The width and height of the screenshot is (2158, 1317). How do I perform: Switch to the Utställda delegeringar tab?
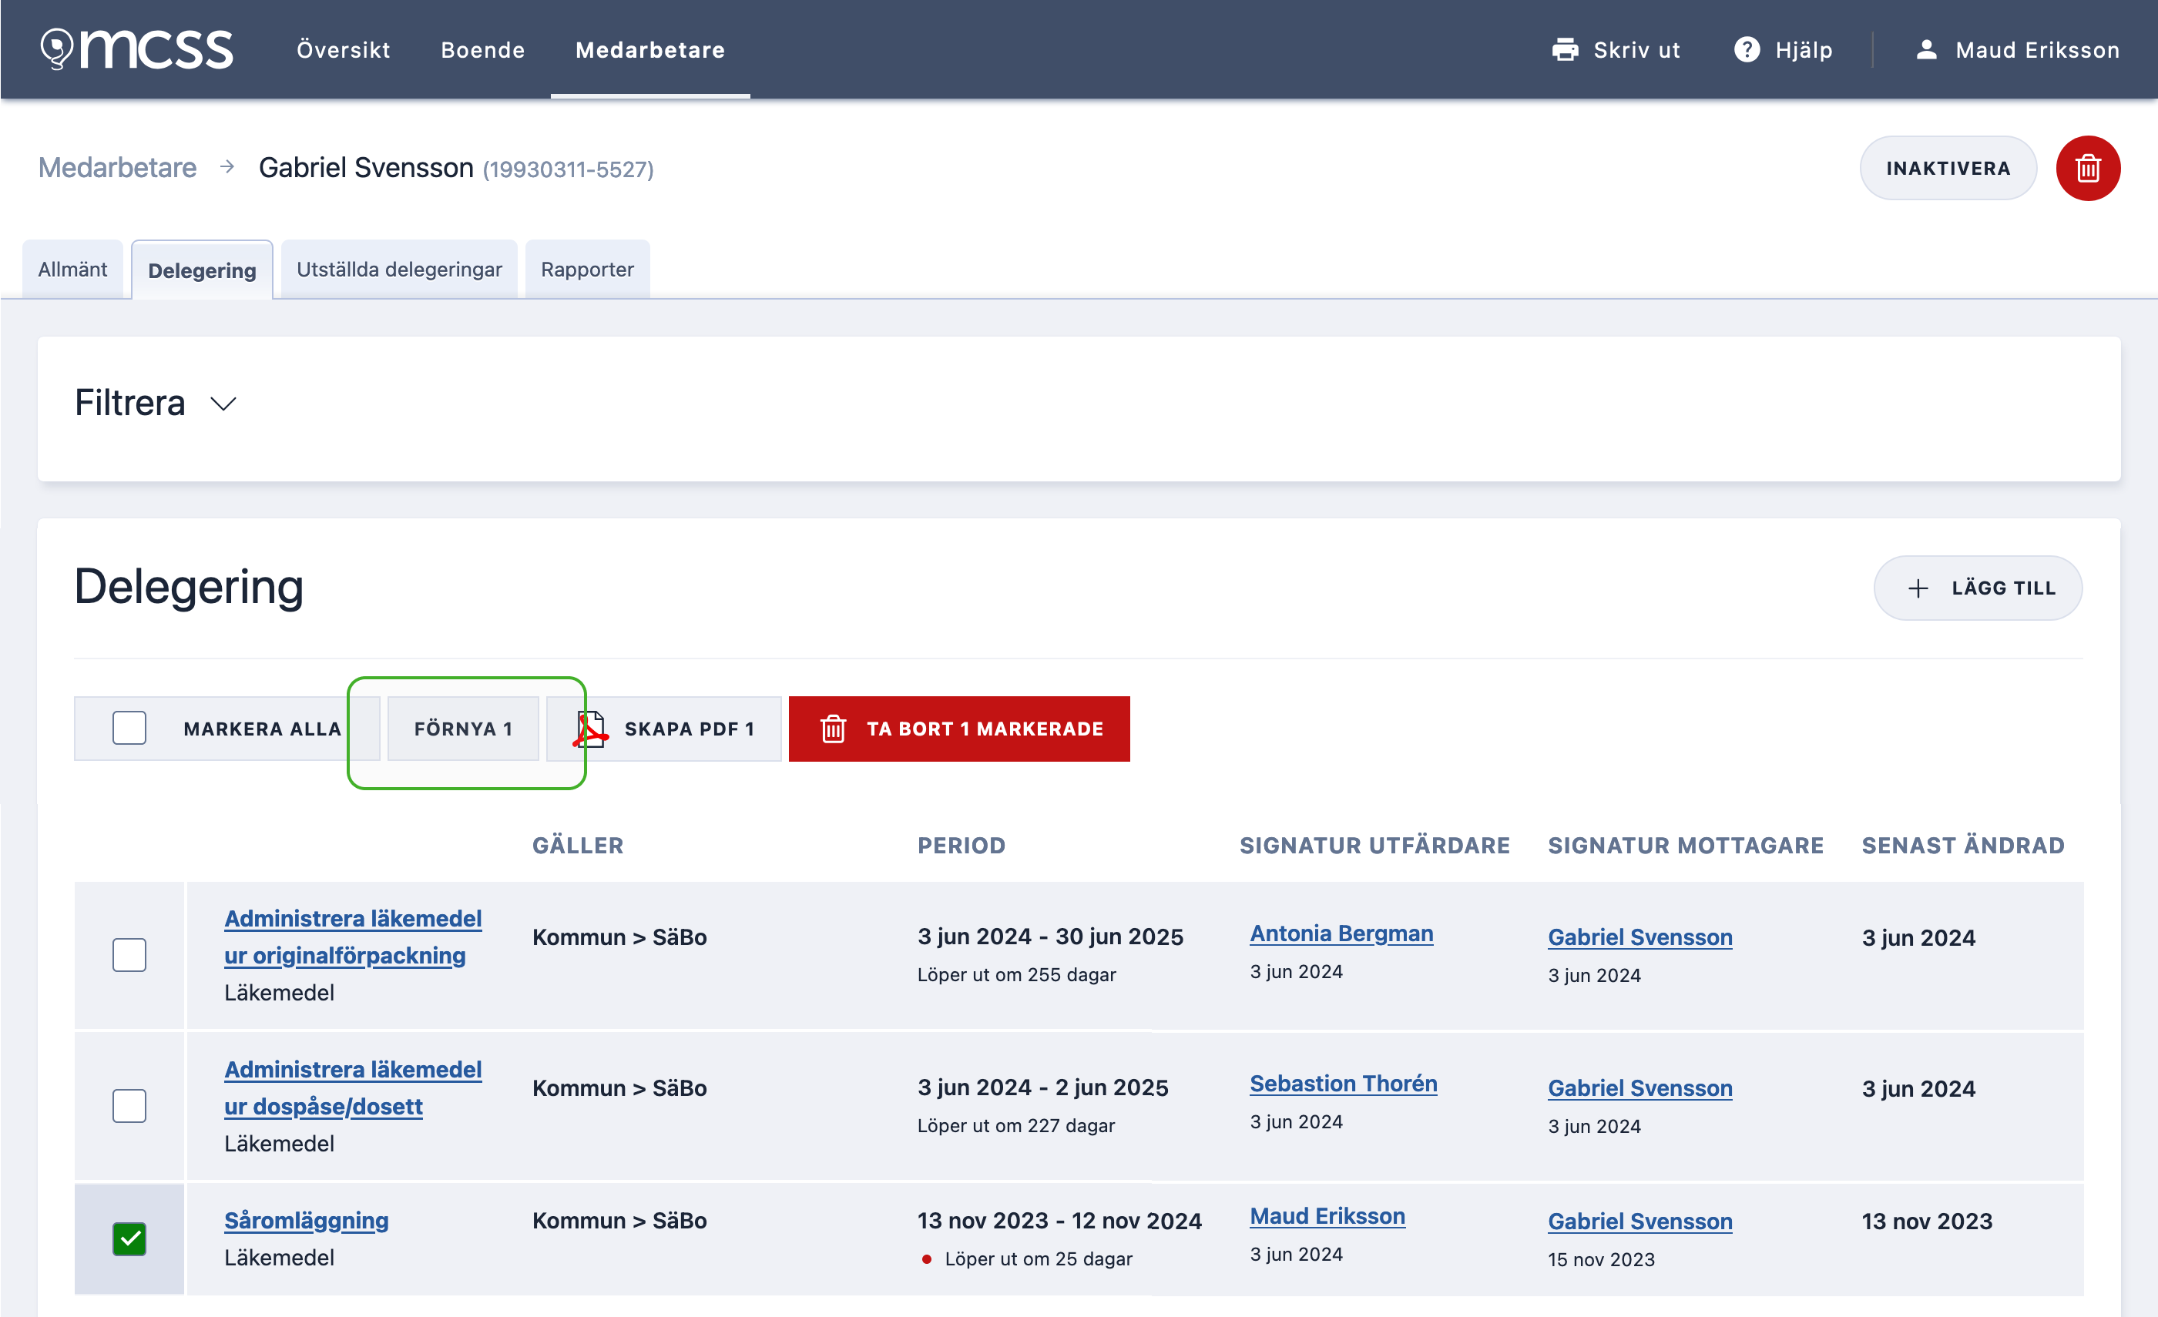tap(399, 270)
